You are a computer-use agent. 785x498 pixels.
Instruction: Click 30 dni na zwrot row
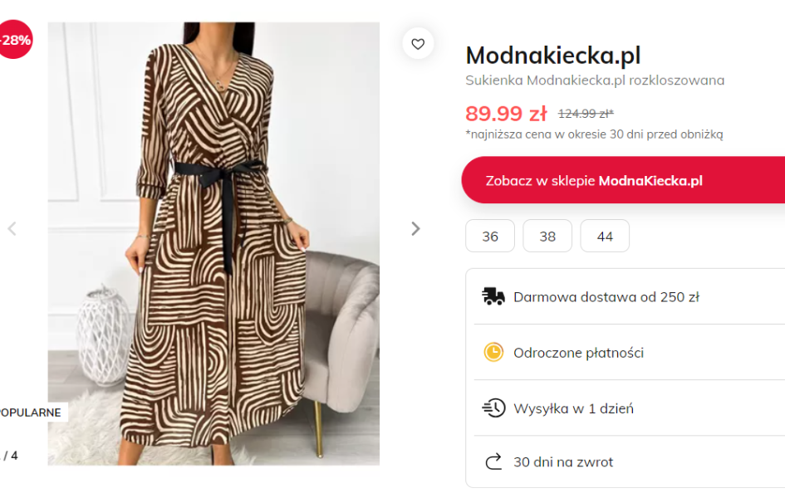[x=563, y=461]
